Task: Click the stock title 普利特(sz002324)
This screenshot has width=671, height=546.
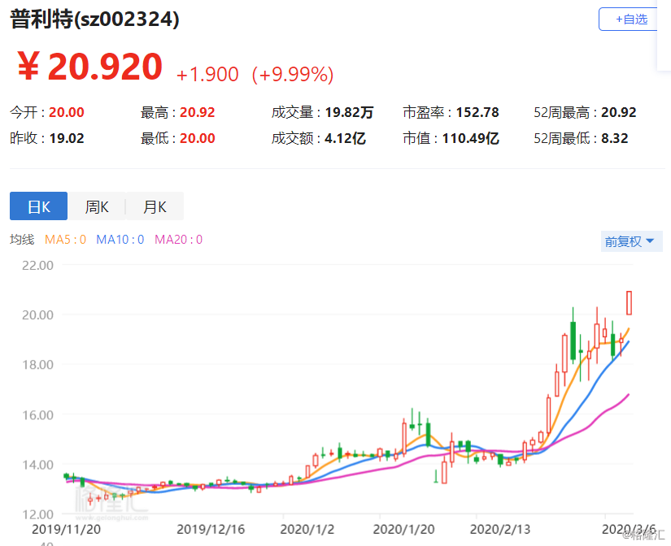Action: pos(94,19)
